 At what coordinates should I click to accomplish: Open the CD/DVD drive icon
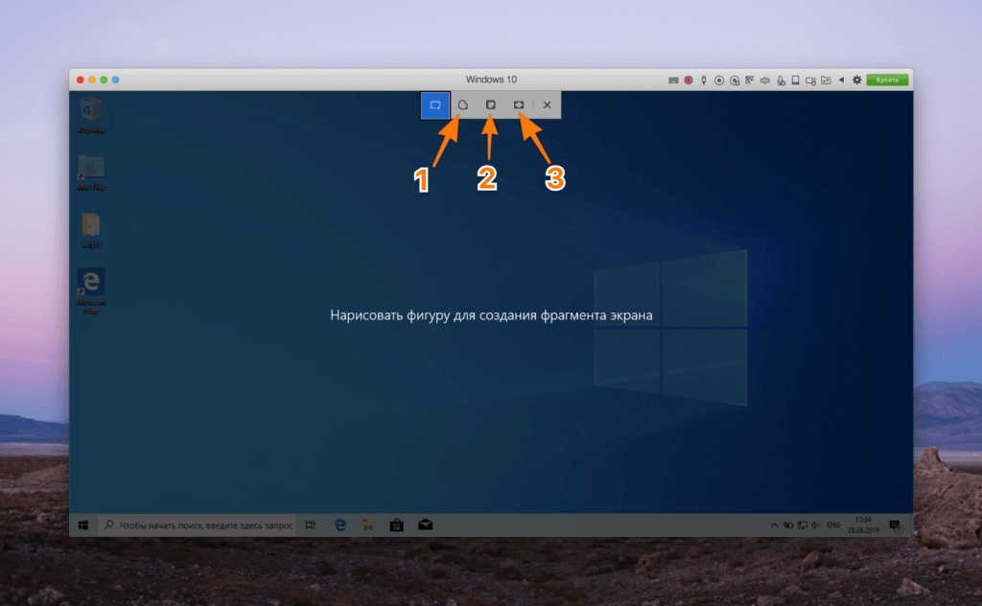(x=719, y=81)
